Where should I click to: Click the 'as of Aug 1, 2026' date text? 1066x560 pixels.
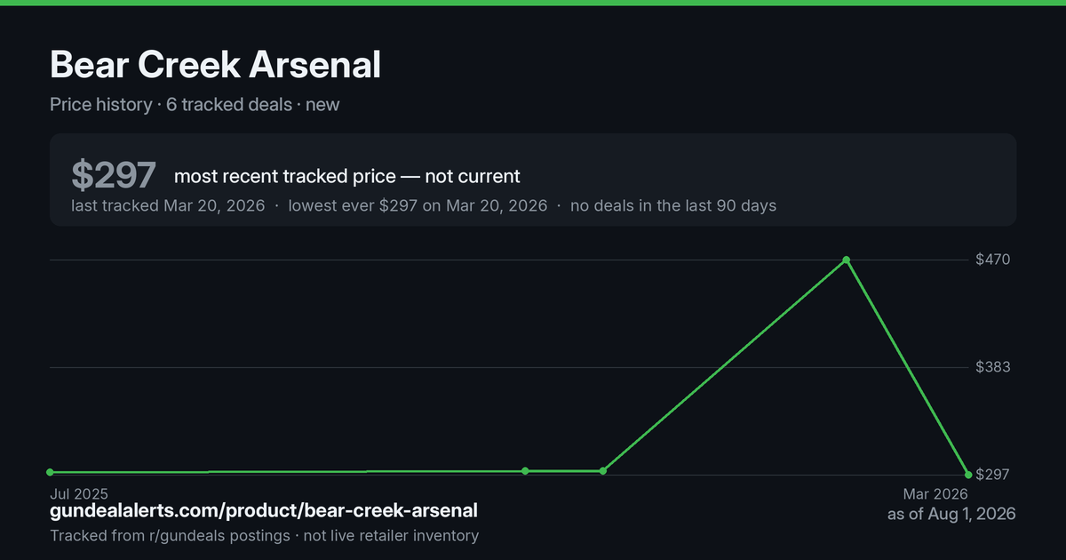click(951, 514)
